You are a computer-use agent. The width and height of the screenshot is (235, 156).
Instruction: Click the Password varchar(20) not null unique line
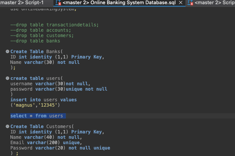click(x=60, y=148)
